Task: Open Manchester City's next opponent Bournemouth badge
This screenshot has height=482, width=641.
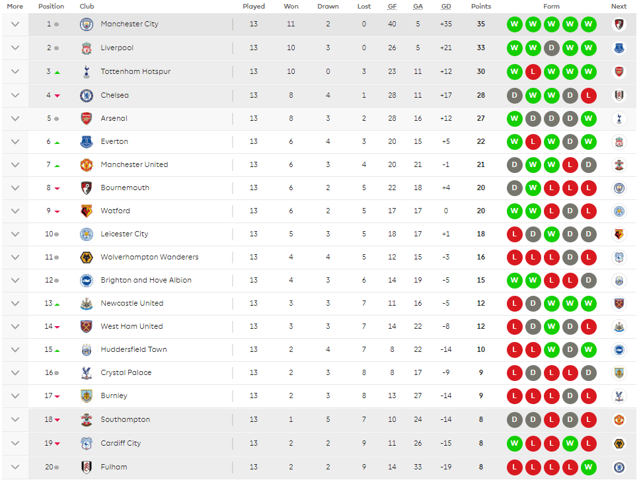Action: [619, 24]
